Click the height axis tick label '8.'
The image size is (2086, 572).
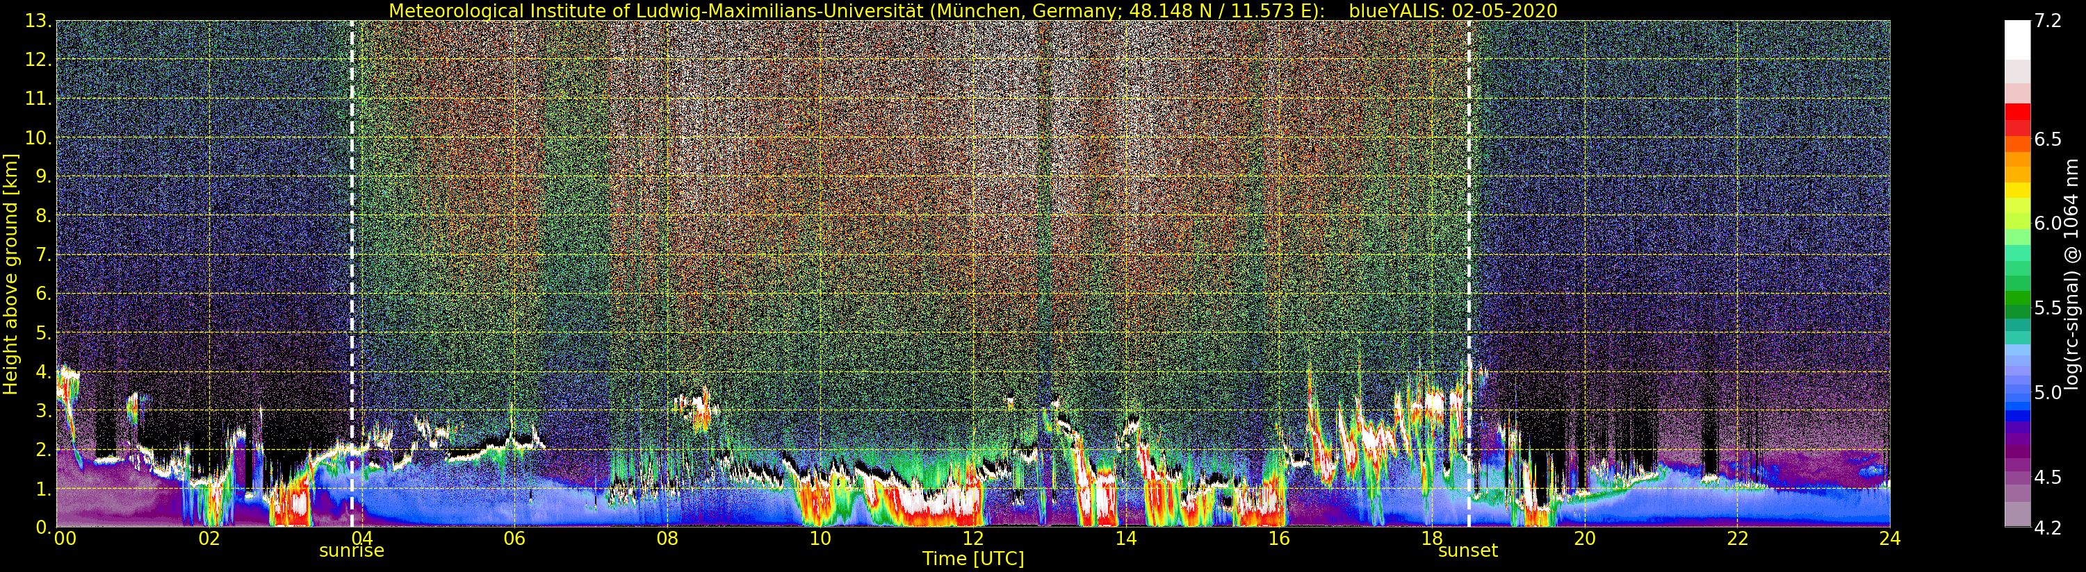(x=44, y=216)
